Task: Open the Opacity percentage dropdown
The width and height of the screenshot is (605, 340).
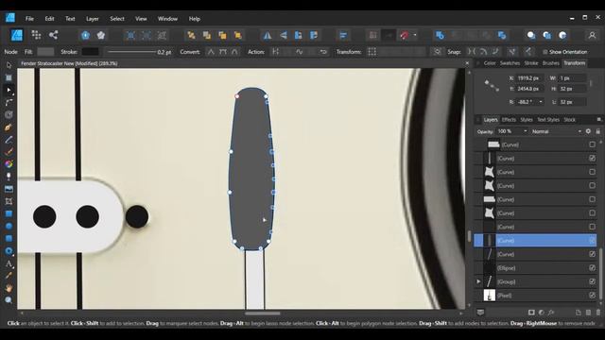Action: pyautogui.click(x=526, y=131)
